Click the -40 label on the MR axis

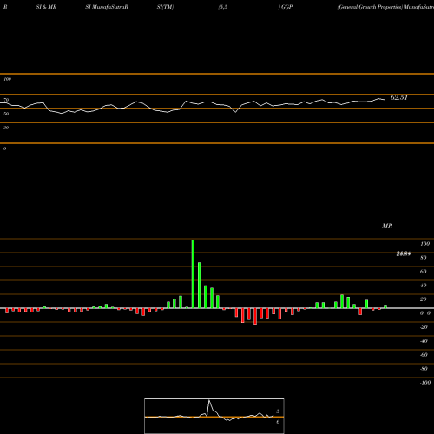point(424,341)
